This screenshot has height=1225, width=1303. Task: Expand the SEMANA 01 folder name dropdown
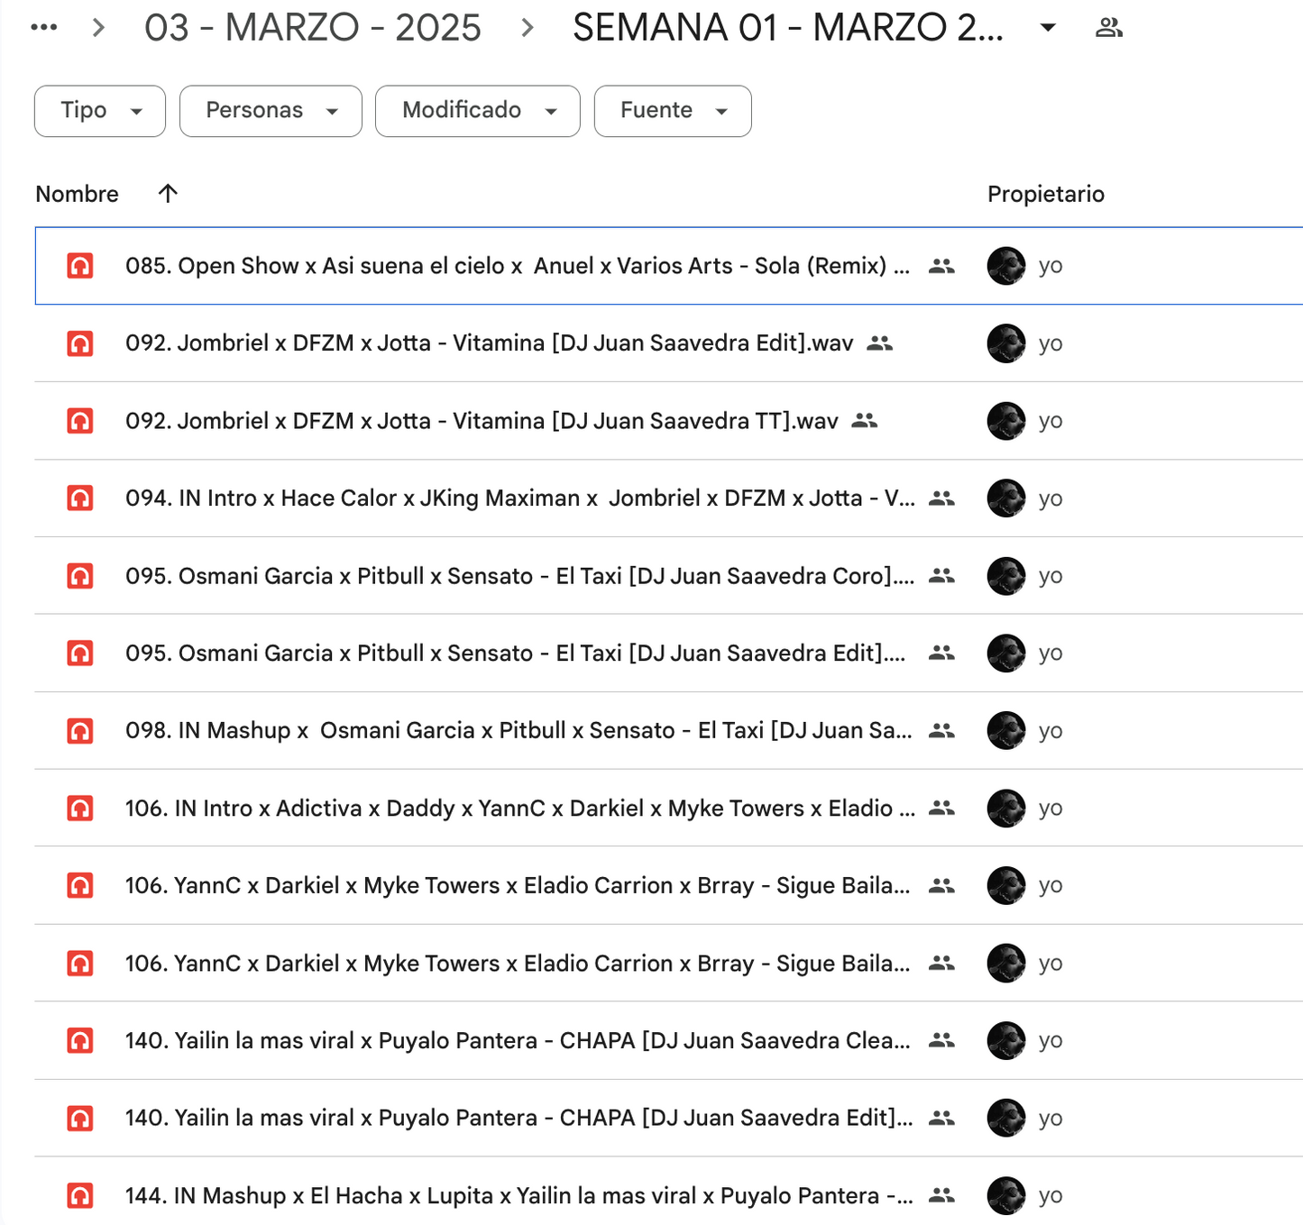1047,27
